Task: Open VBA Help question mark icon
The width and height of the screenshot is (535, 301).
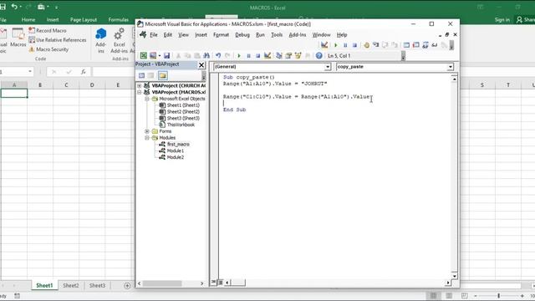Action: pos(318,56)
